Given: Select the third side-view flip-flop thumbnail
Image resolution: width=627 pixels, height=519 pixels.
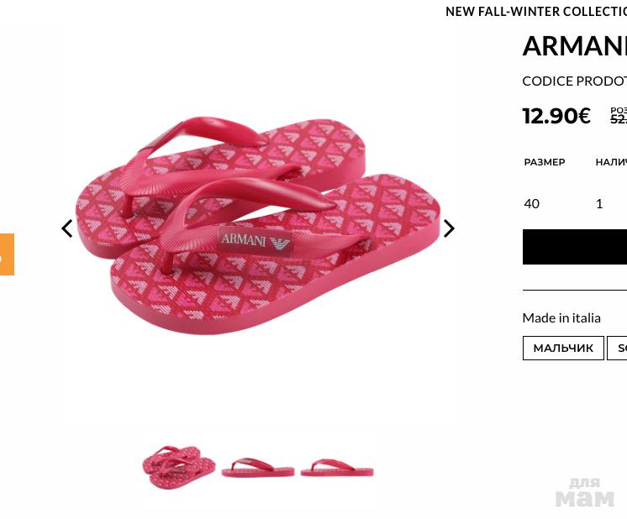Looking at the screenshot, I should pos(336,467).
